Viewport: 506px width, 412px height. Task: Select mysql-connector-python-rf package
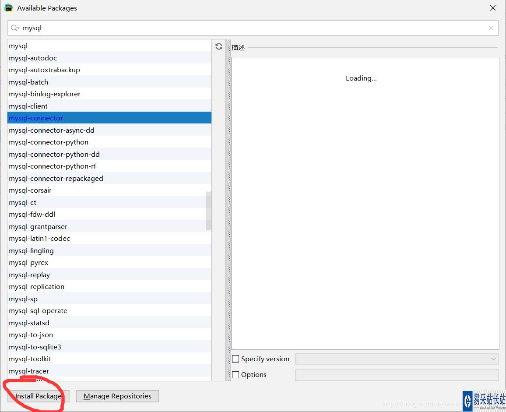click(x=109, y=166)
